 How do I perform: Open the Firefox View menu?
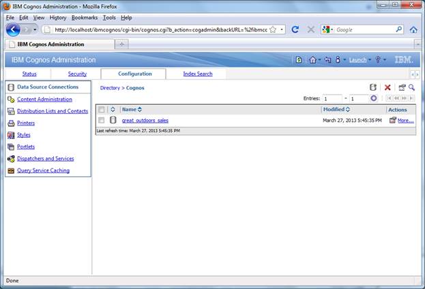tap(39, 18)
